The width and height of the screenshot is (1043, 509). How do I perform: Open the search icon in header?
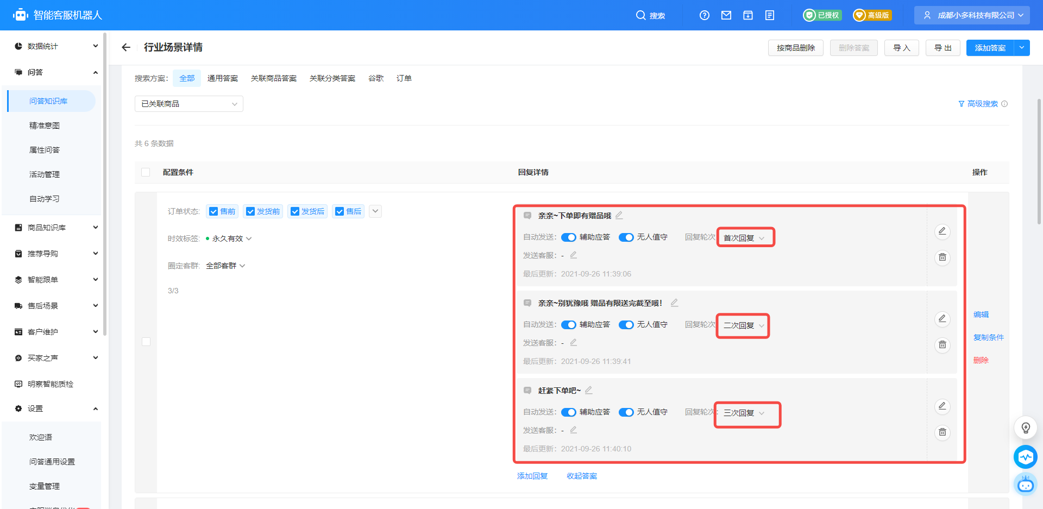[x=641, y=15]
